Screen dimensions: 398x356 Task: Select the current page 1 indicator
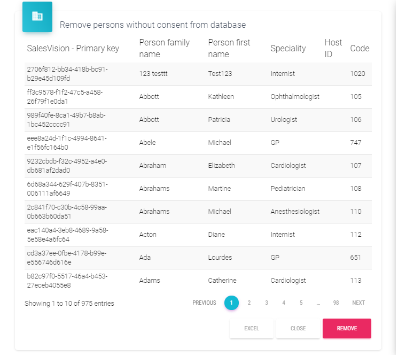(x=231, y=303)
